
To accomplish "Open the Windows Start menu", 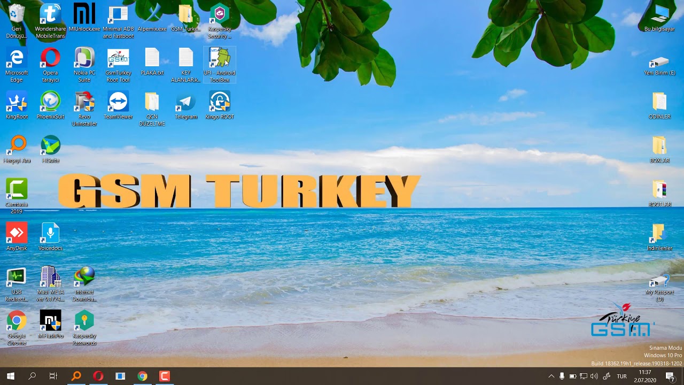I will [10, 376].
